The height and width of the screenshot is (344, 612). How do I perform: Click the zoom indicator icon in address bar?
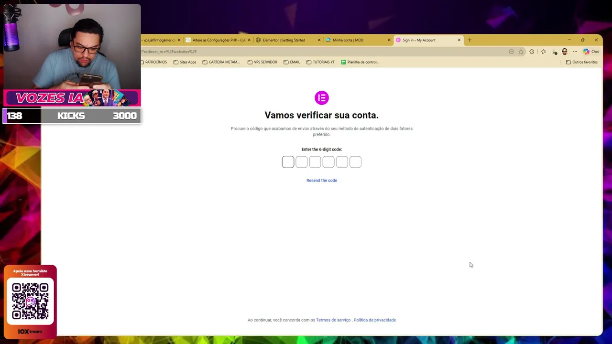pos(511,52)
